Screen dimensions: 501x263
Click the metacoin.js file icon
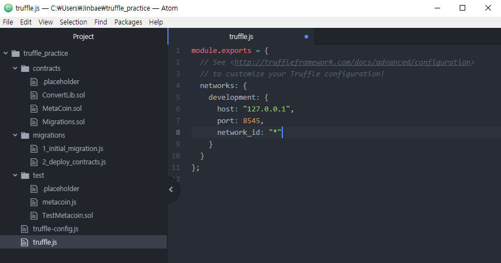(34, 202)
